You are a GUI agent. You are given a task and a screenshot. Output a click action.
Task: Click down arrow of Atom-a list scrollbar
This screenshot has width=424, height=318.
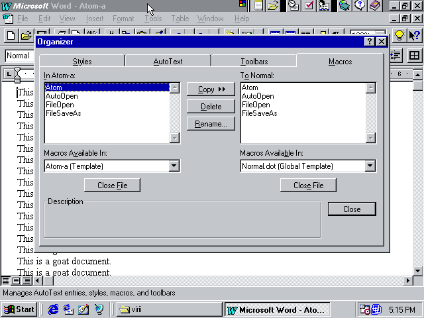point(174,138)
